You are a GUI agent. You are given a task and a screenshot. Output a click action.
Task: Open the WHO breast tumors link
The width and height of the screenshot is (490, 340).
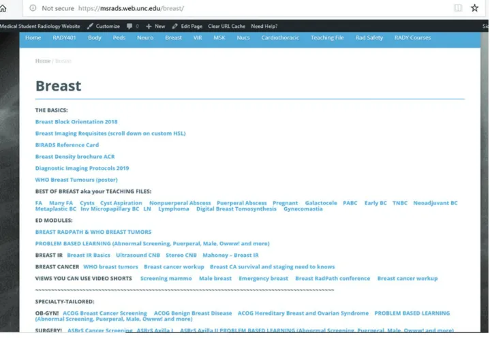[110, 267]
